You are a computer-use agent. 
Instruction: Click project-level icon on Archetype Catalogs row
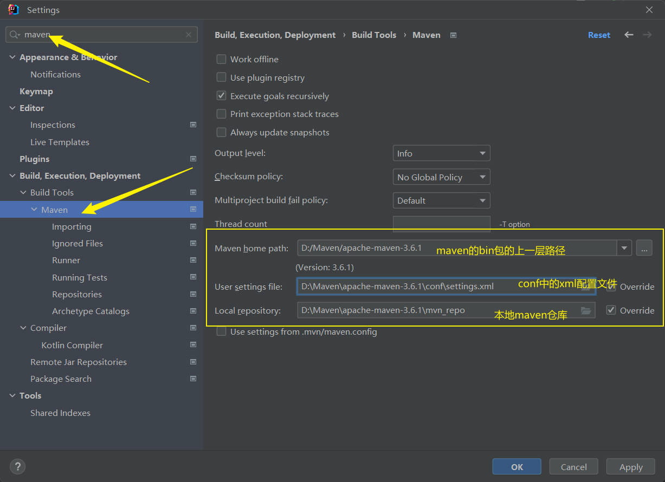click(x=193, y=311)
